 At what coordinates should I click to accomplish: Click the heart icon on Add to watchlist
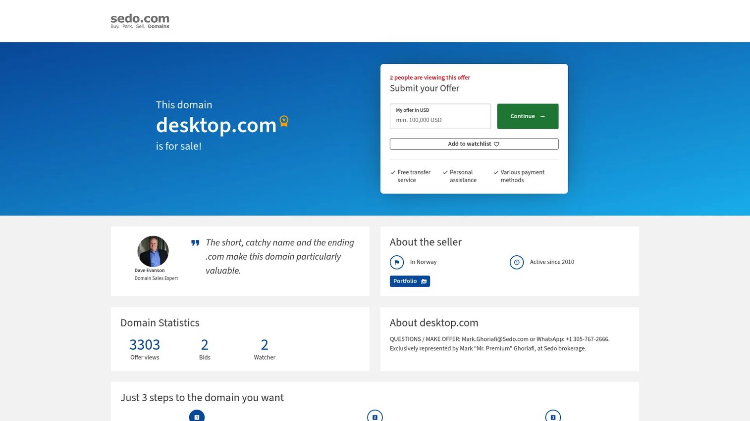[496, 144]
